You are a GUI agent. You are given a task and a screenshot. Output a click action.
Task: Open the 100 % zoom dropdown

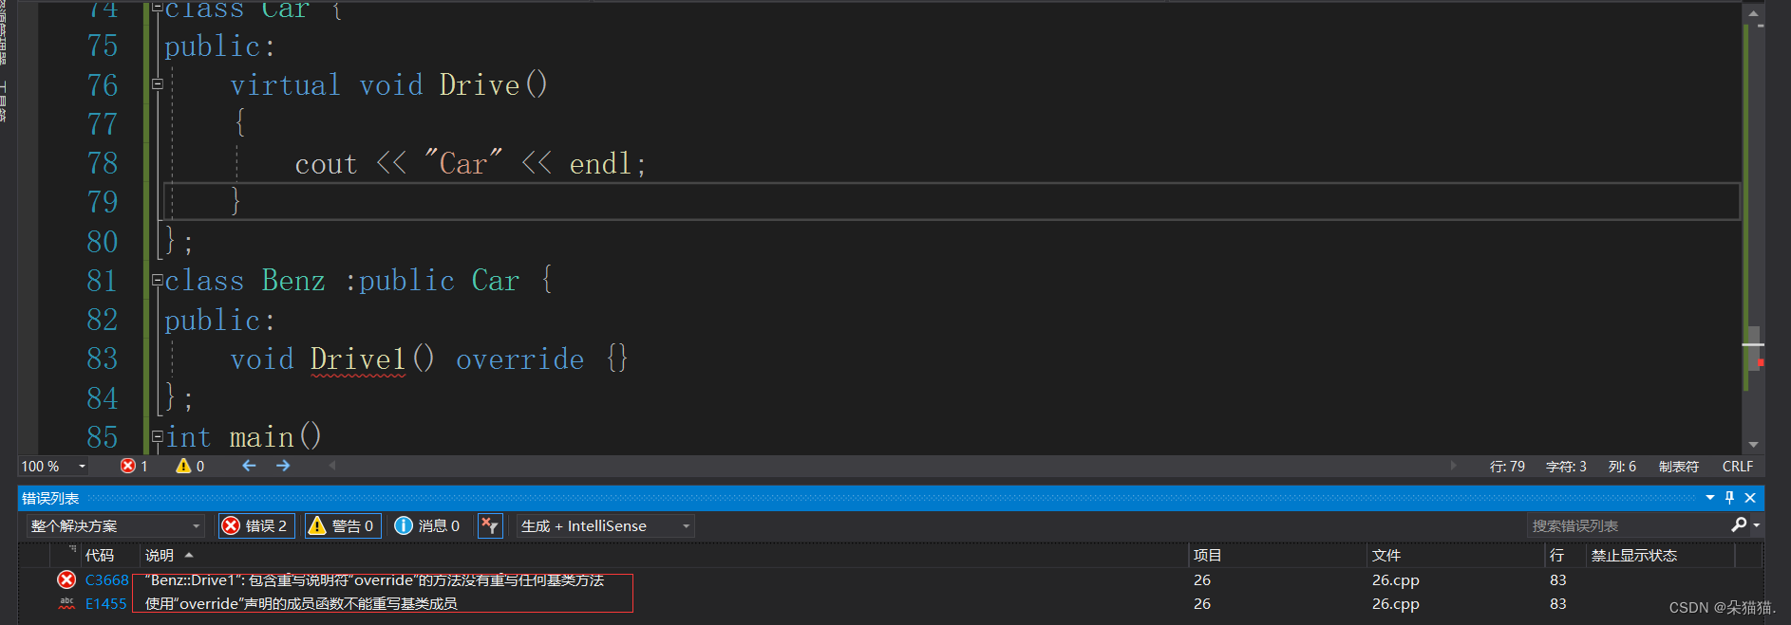(54, 466)
